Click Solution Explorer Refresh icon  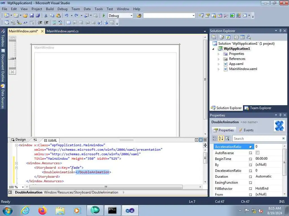(x=228, y=37)
